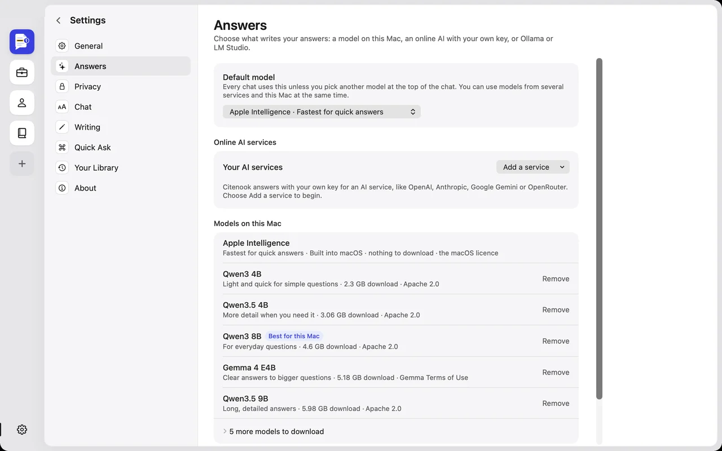Open the chat icon in the app rail
The image size is (722, 451).
[x=22, y=42]
